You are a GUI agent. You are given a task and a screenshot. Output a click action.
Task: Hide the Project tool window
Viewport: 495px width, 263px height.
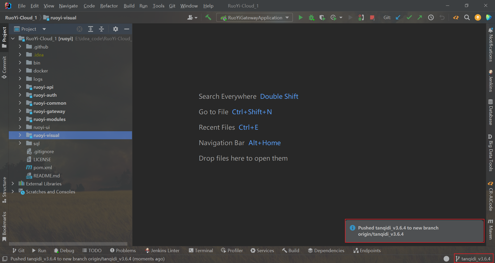[127, 29]
